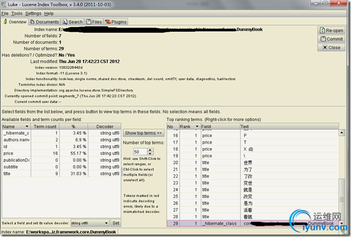351x237 pixels.
Task: Click the Overview tab icon
Action: tap(5, 22)
